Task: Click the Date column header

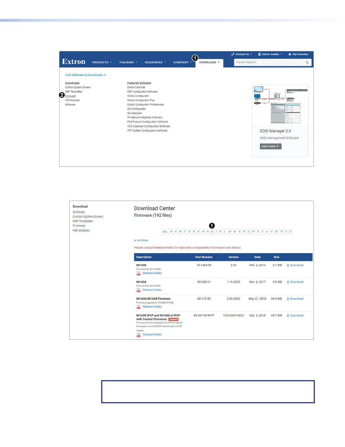Action: [257, 257]
